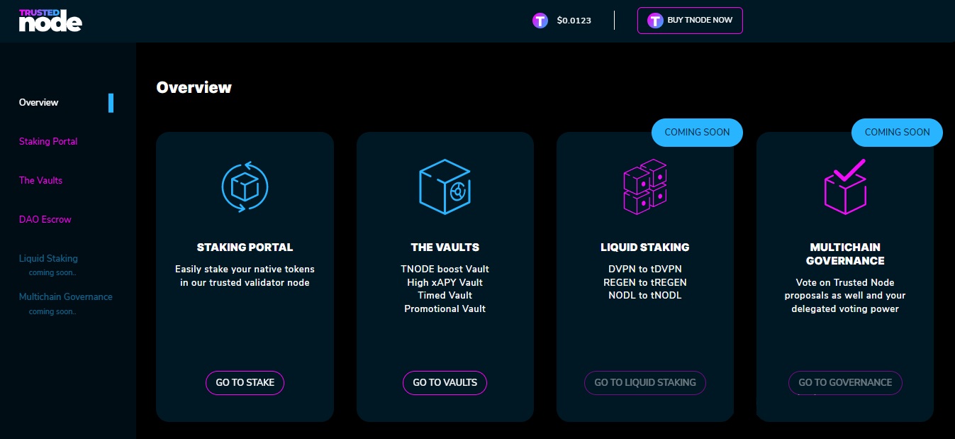The height and width of the screenshot is (439, 955).
Task: Click the MULTICHAIN GOVERNANCE card title
Action: (x=845, y=254)
